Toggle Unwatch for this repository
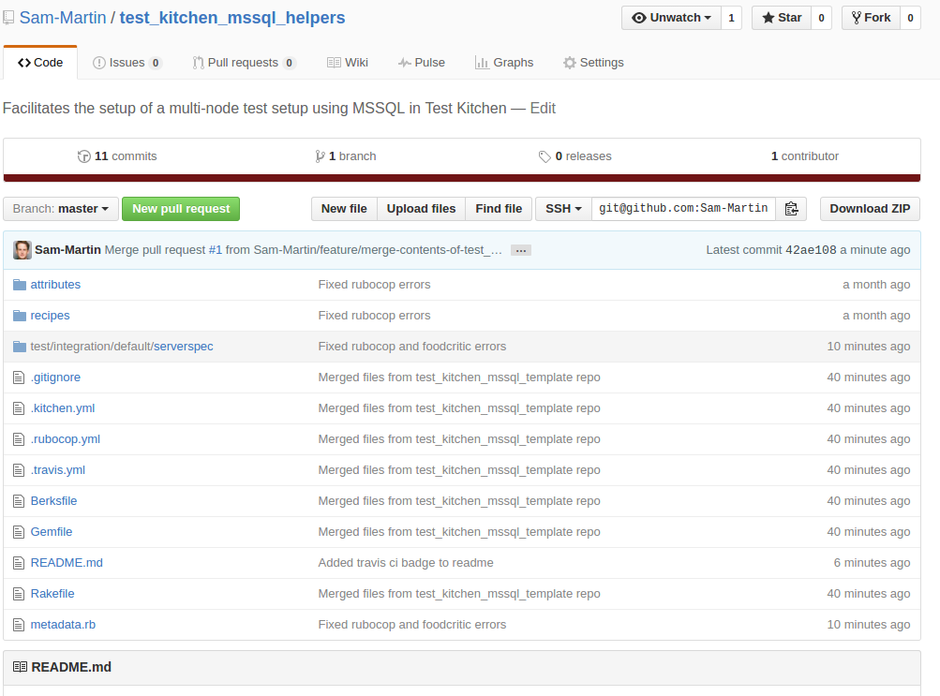This screenshot has width=940, height=696. tap(671, 18)
